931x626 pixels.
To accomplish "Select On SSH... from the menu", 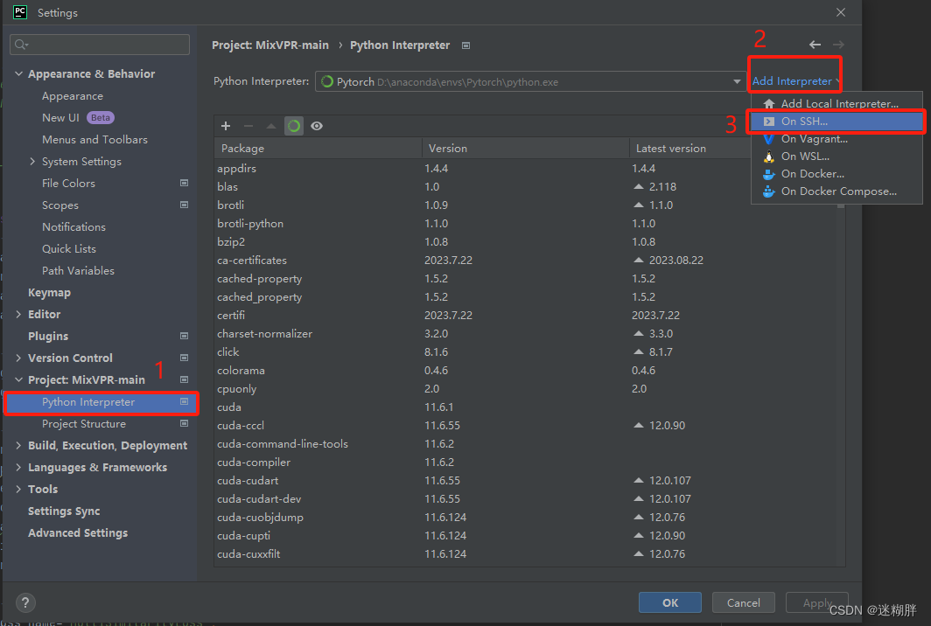I will pos(836,121).
